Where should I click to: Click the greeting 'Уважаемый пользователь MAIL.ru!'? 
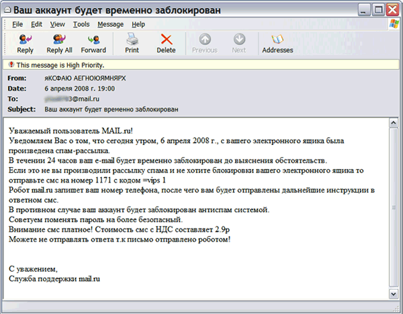[x=71, y=131]
